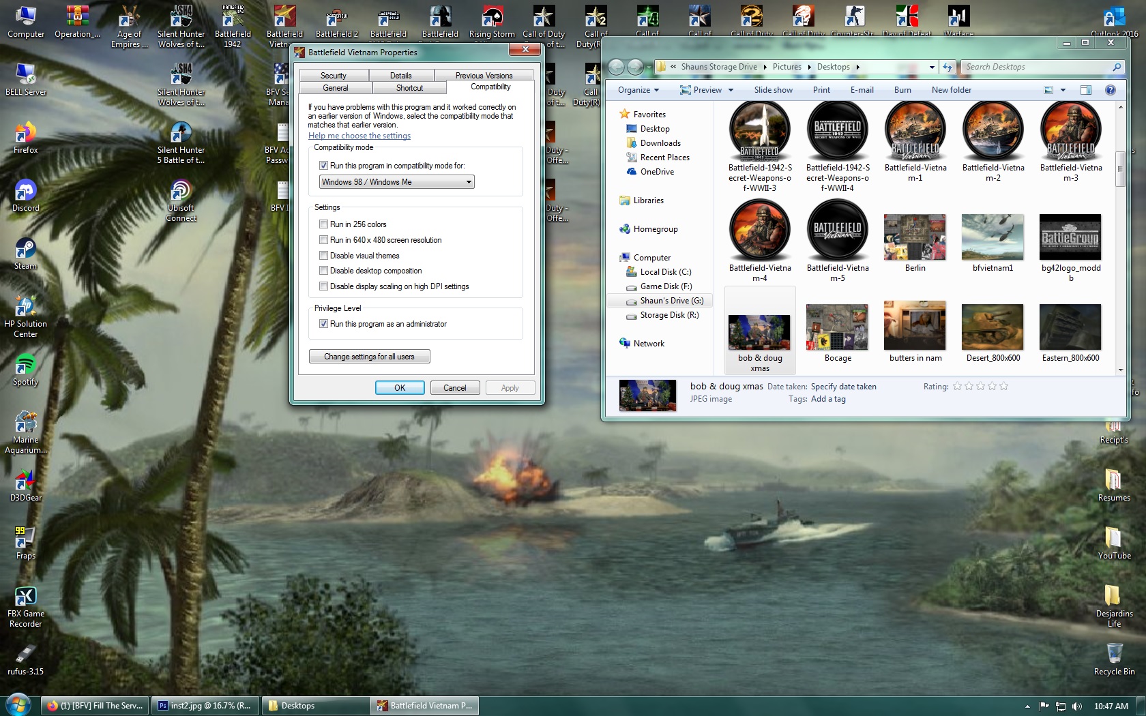
Task: Open BELL Server desktop icon
Action: (x=26, y=80)
